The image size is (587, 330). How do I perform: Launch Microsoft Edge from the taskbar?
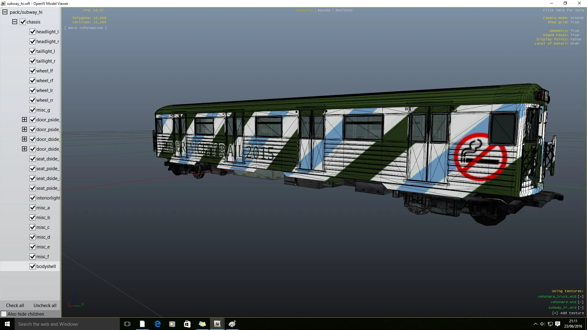pyautogui.click(x=157, y=324)
